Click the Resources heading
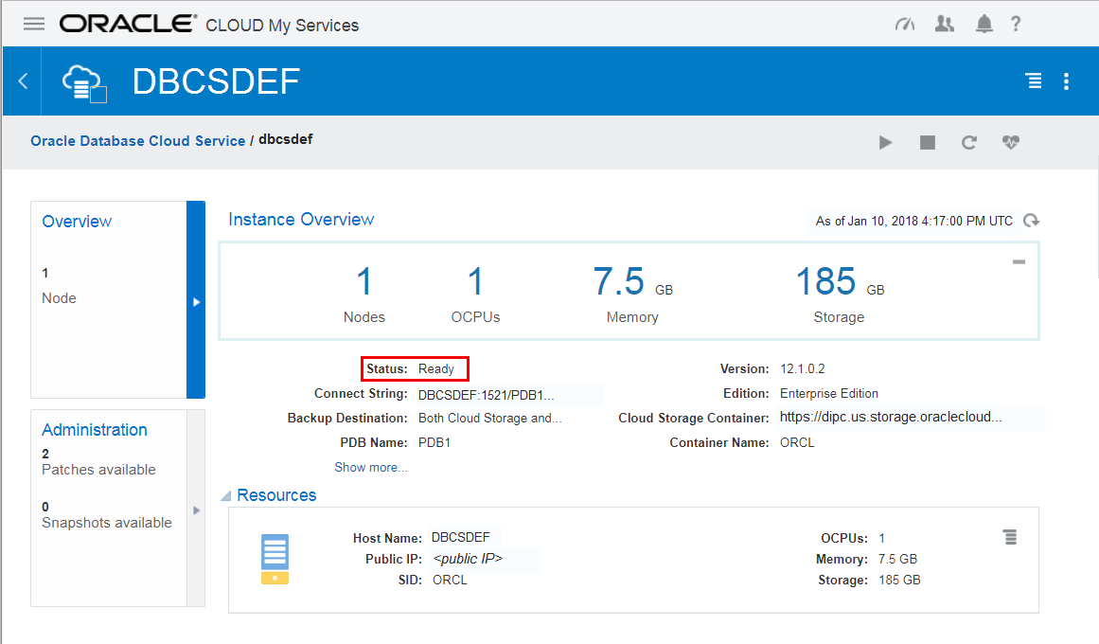The height and width of the screenshot is (644, 1099). [x=276, y=495]
